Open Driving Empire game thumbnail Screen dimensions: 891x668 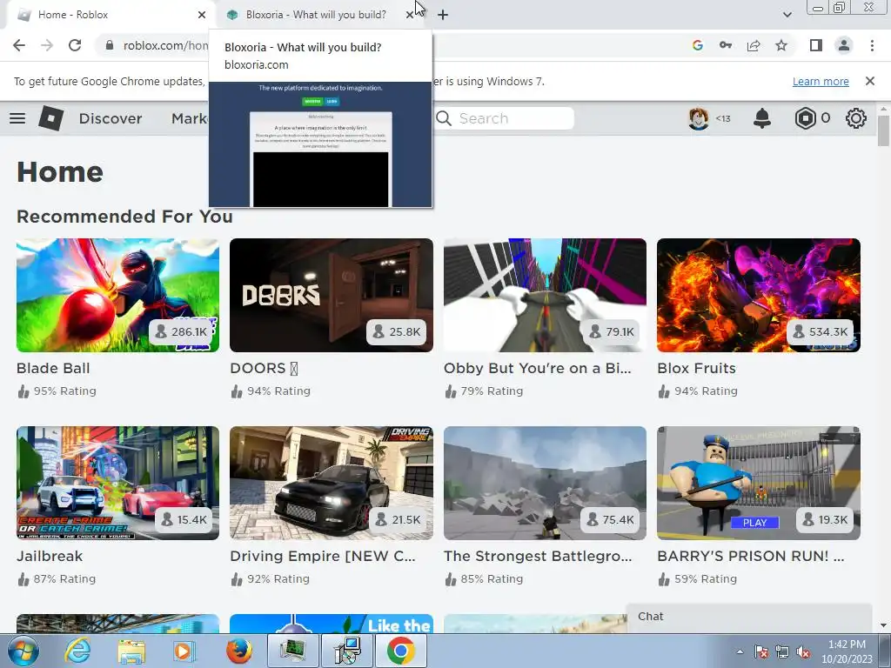[332, 483]
